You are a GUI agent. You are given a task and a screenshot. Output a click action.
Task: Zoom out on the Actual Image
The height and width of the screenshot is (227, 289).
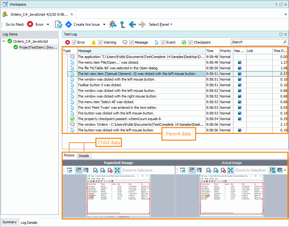(x=216, y=170)
